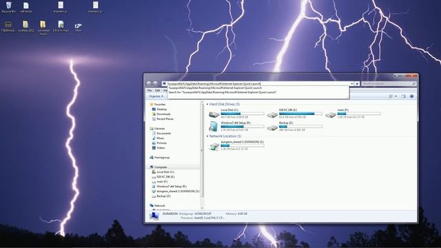Select the Network Location (1) header

225,136
